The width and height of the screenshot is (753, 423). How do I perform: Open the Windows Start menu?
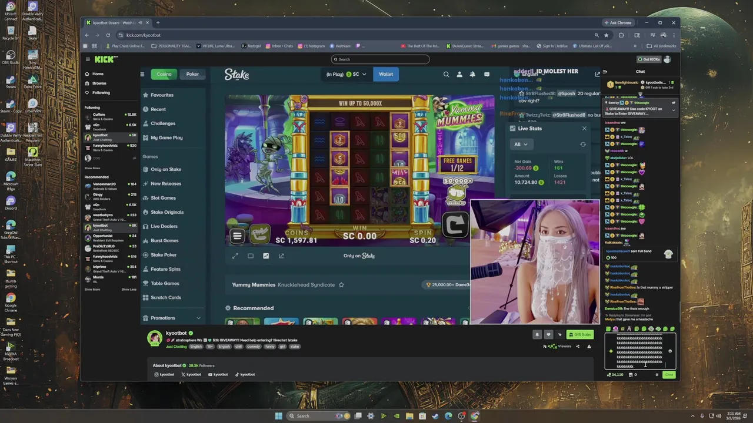pyautogui.click(x=279, y=416)
